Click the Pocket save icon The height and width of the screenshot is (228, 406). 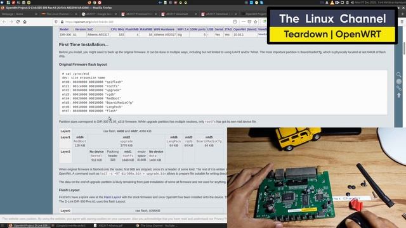[249, 22]
